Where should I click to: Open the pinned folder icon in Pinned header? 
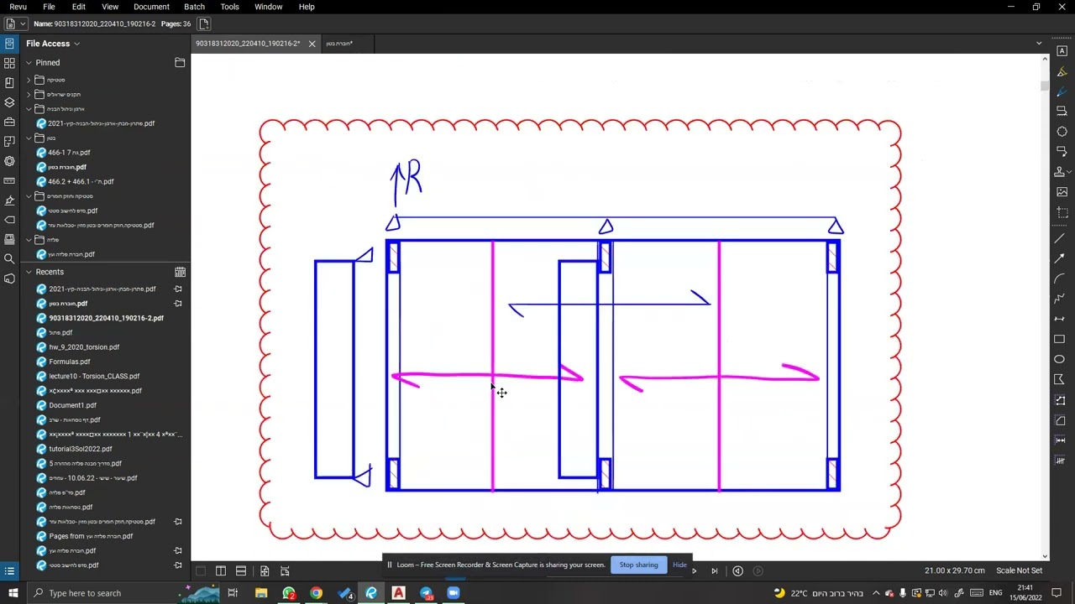click(x=180, y=63)
